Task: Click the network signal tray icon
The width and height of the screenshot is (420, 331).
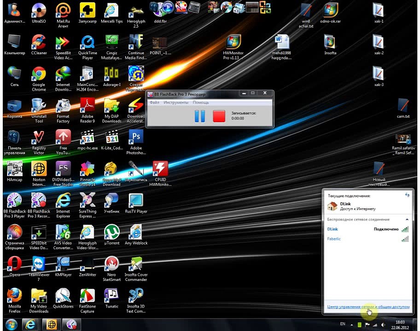Action: [x=375, y=325]
